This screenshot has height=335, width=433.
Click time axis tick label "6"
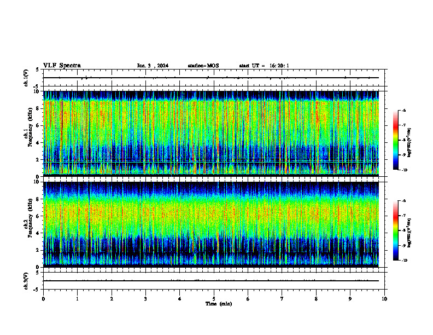(x=248, y=299)
